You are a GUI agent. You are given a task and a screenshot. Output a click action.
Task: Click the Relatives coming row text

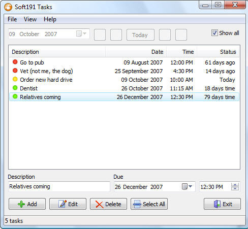coord(40,97)
